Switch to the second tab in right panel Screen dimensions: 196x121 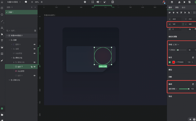tap(177, 8)
